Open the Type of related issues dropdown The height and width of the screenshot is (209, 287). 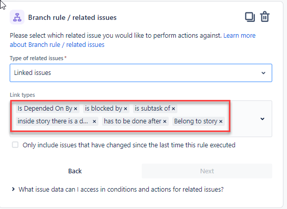pos(141,73)
